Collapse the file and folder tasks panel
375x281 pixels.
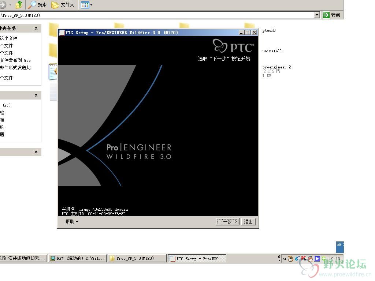tap(36, 29)
